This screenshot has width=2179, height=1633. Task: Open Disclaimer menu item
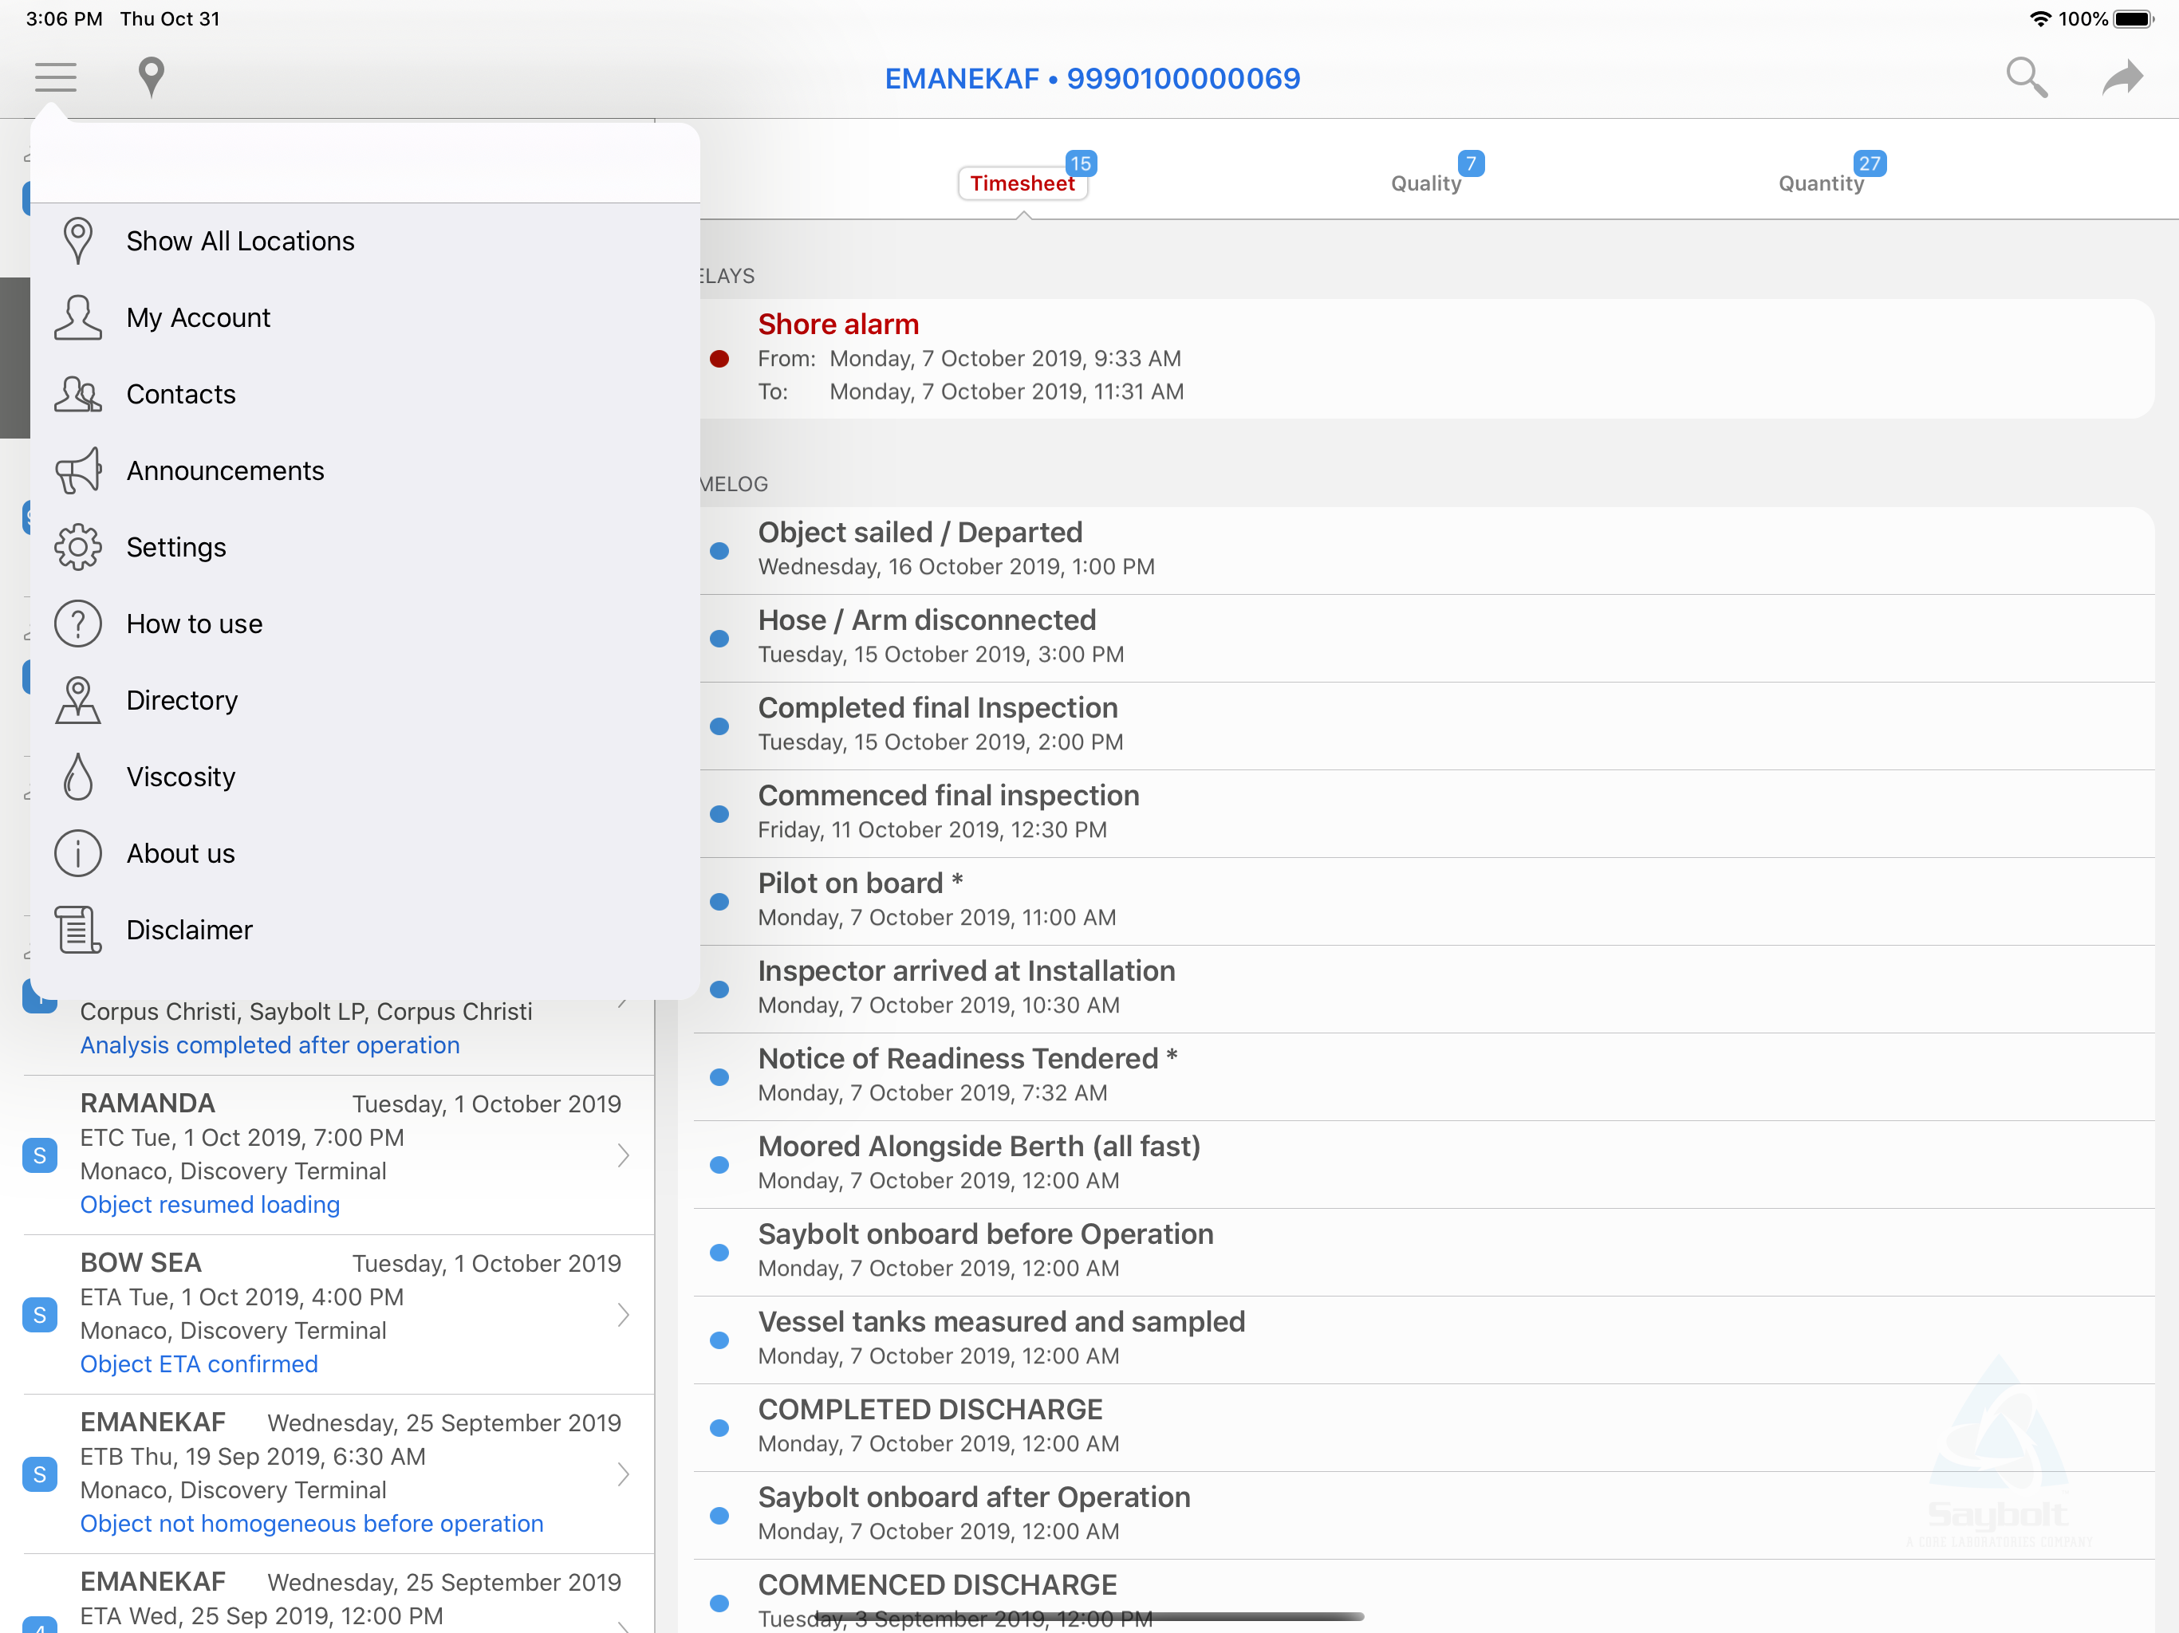(x=364, y=930)
